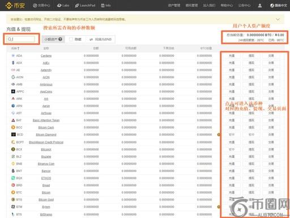Screen dimensions: 290x218
Task: Open the LaunchPad menu item
Action: (x=85, y=6)
